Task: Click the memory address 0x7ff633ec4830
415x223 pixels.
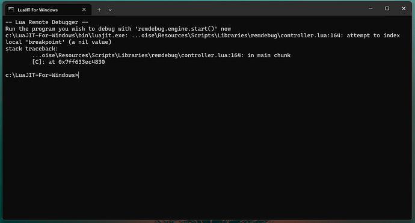Action: pos(82,62)
